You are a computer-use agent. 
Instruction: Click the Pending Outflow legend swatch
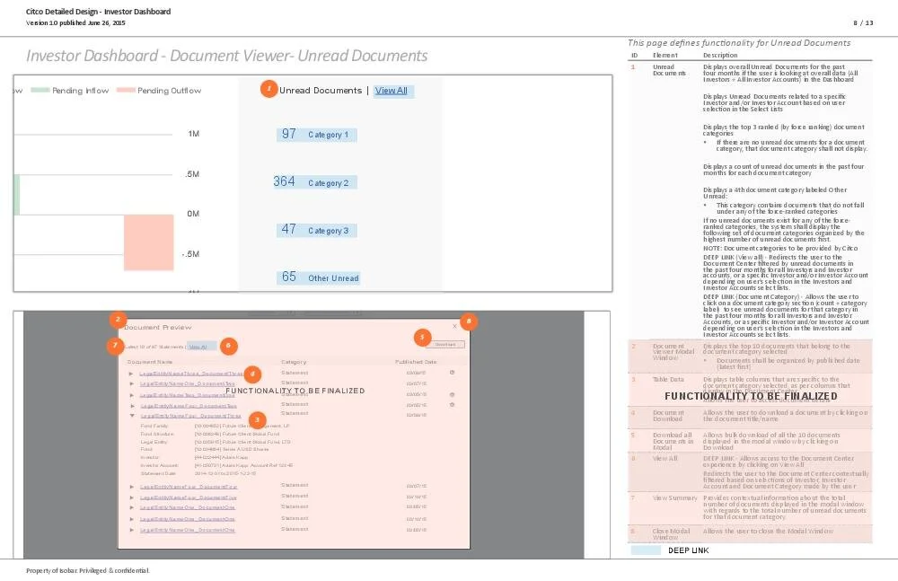126,90
